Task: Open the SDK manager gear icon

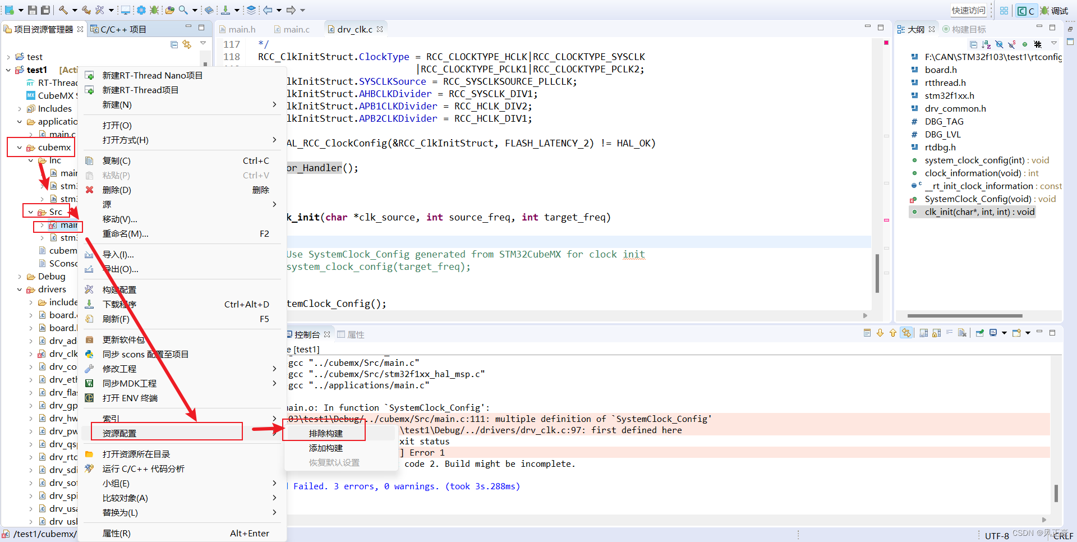Action: [141, 10]
